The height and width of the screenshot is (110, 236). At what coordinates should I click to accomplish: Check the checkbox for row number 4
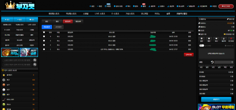pos(44,36)
